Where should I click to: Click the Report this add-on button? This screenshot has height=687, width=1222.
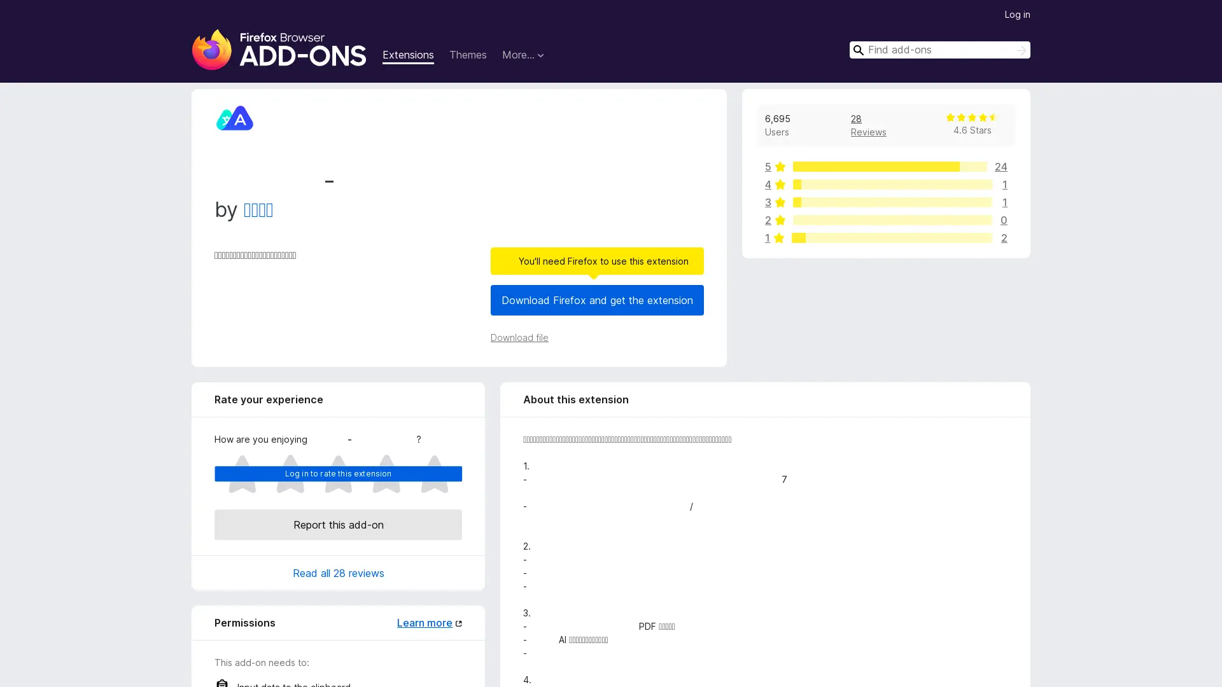click(x=338, y=525)
